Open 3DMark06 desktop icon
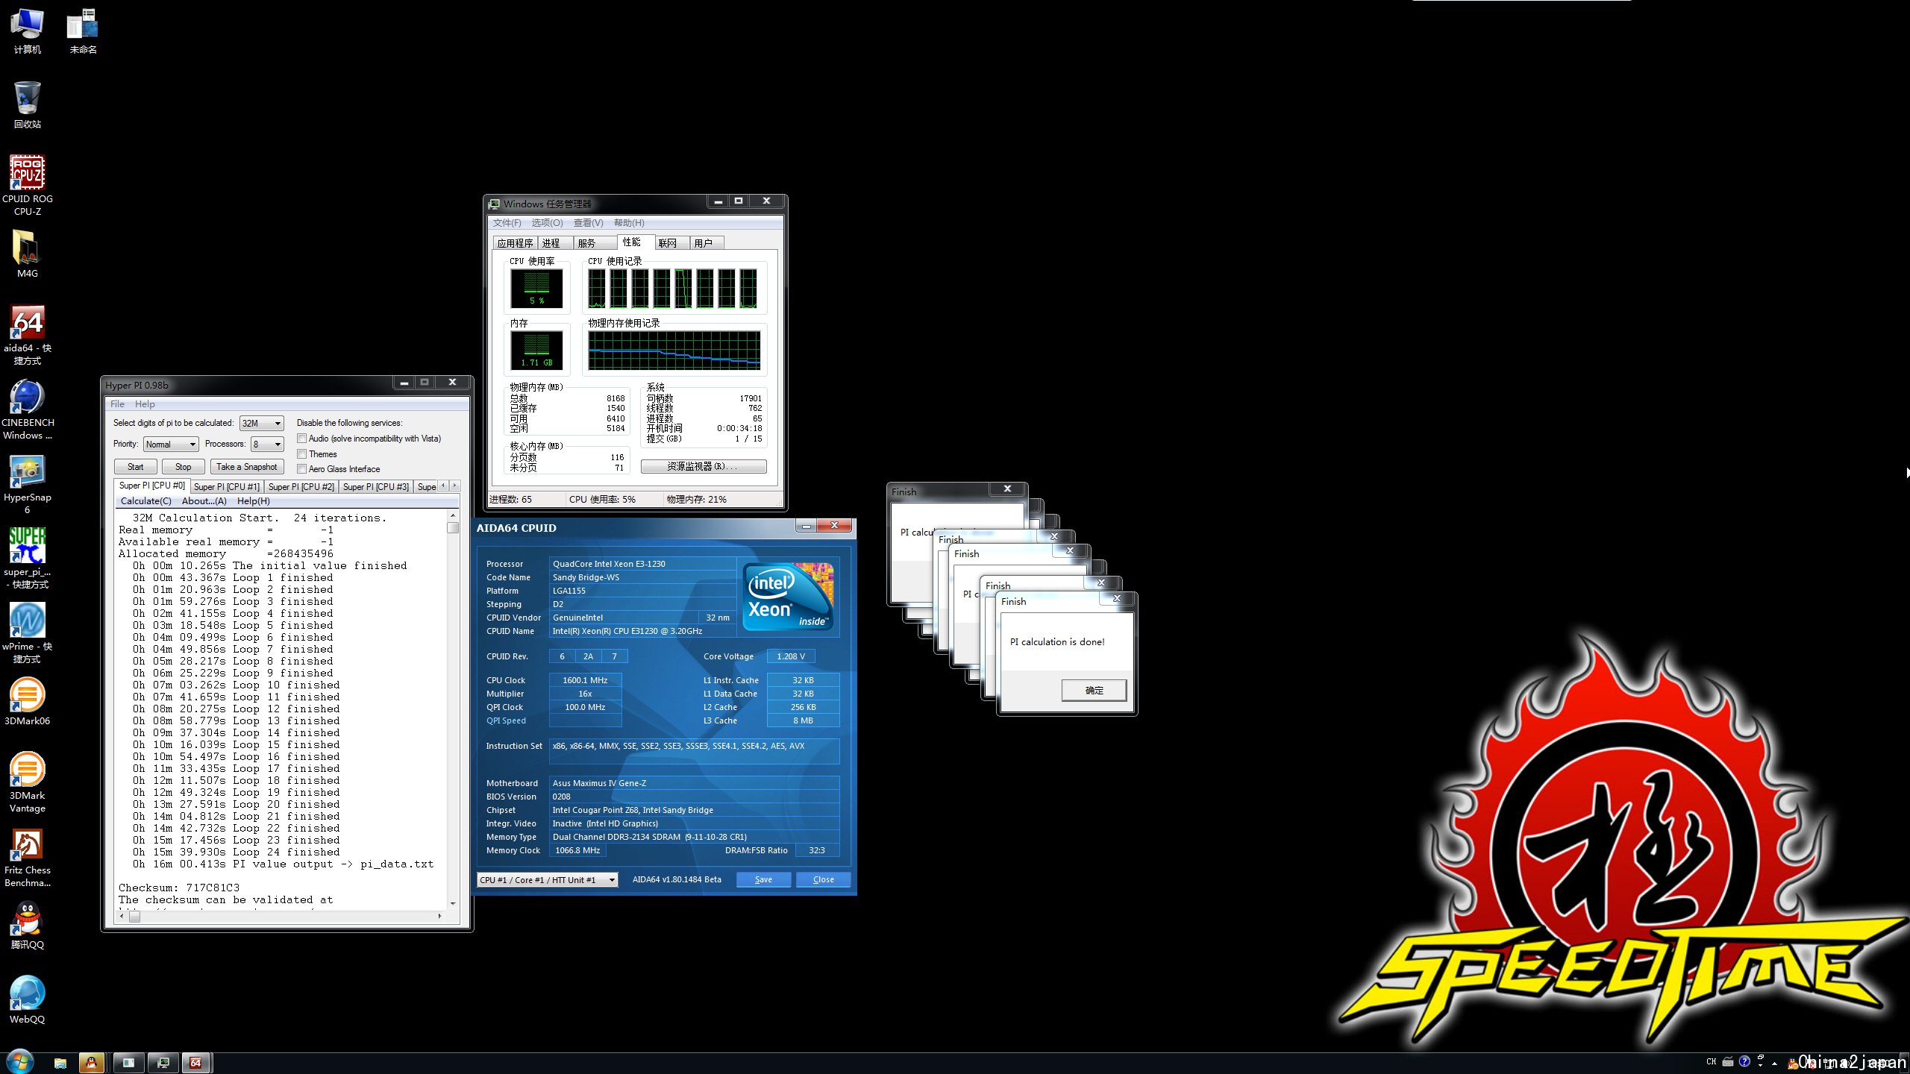Screen dimensions: 1910x1074 28,702
